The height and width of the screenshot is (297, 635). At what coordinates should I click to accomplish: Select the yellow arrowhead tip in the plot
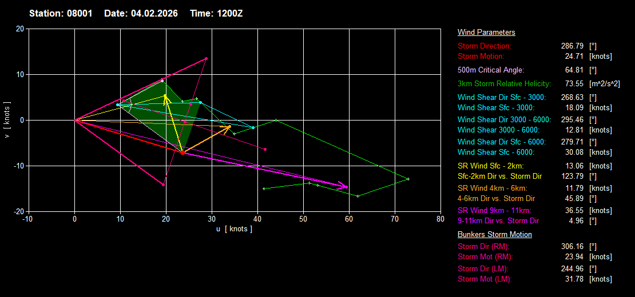click(165, 96)
